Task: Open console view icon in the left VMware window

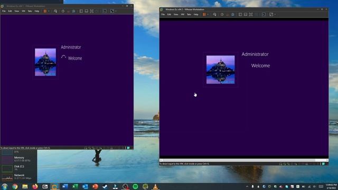Action: point(105,11)
